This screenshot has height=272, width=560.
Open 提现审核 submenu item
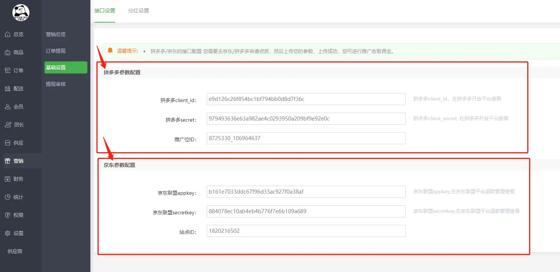tap(56, 84)
